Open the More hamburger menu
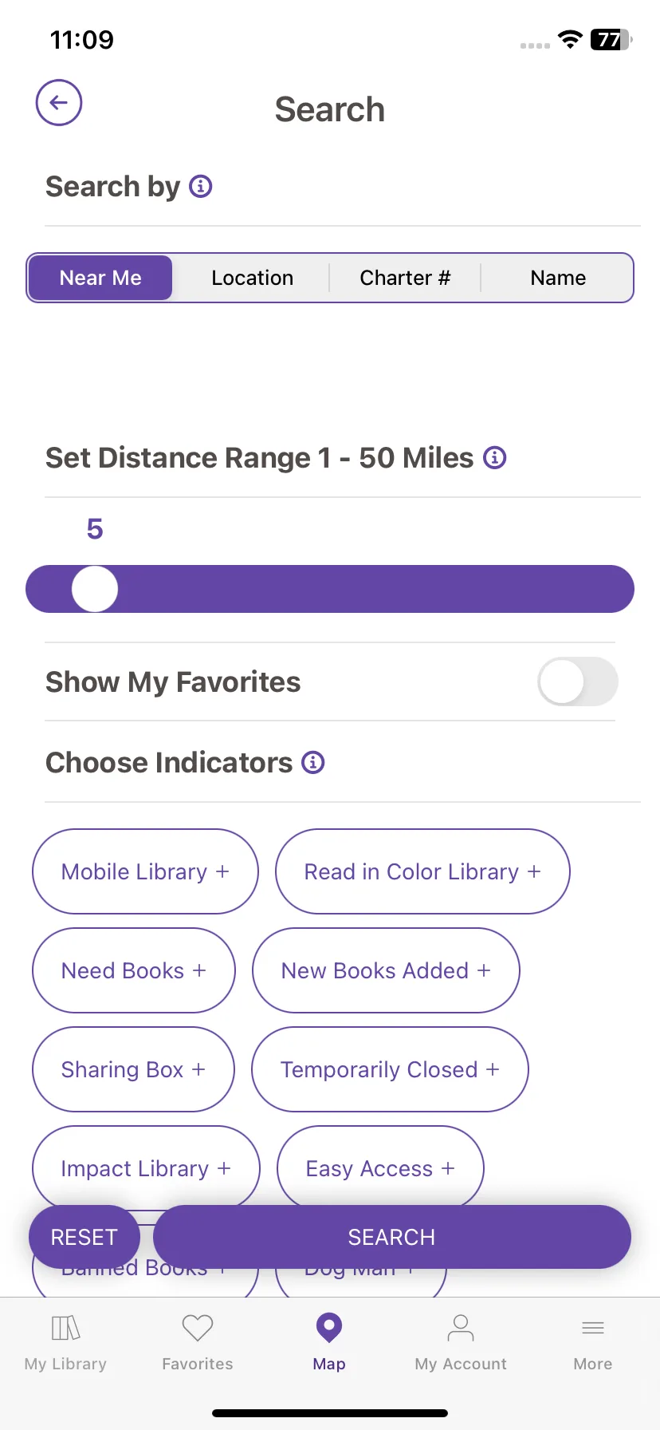This screenshot has height=1430, width=660. 593,1343
